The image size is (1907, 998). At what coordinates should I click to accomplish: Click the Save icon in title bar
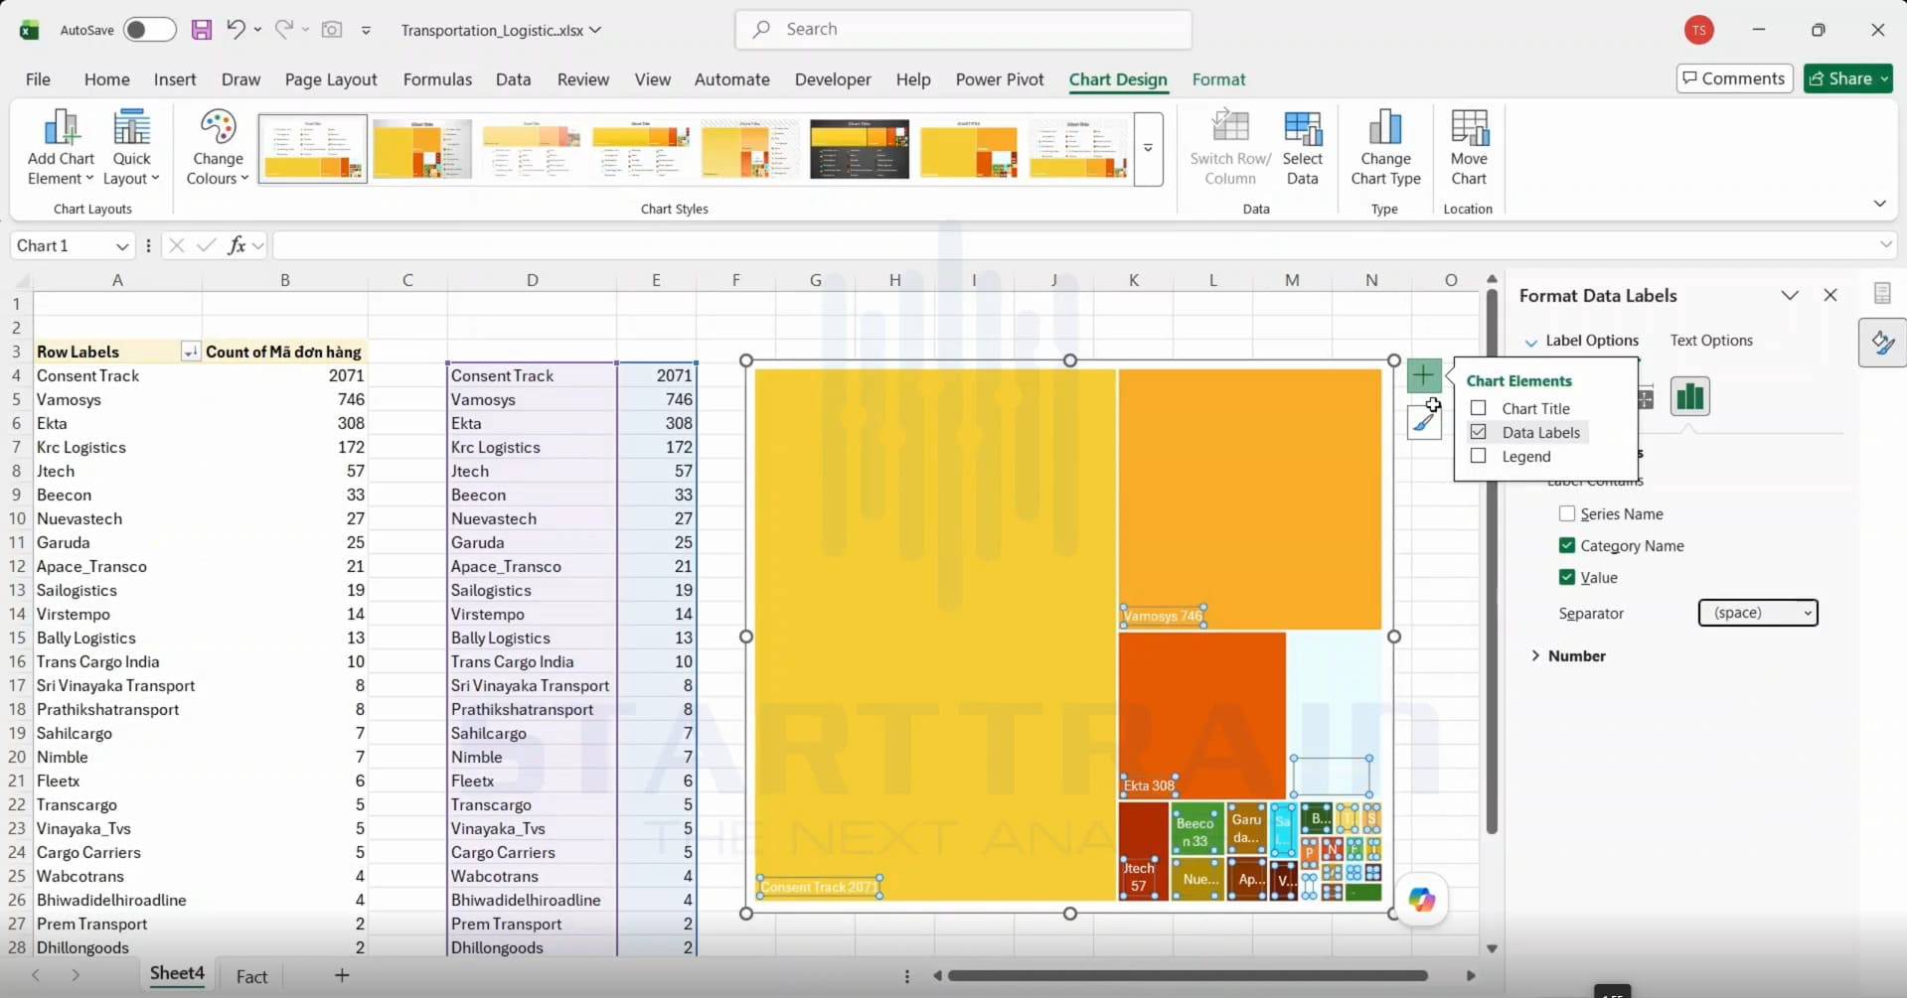[x=202, y=30]
